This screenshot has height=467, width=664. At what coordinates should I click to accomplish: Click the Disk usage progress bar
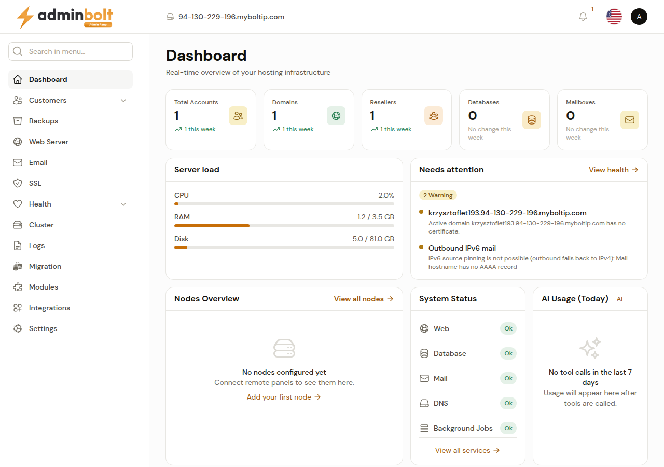point(284,248)
